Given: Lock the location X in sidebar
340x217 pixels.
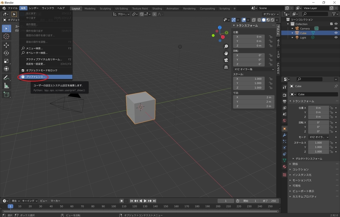Looking at the screenshot, I should coord(271,37).
